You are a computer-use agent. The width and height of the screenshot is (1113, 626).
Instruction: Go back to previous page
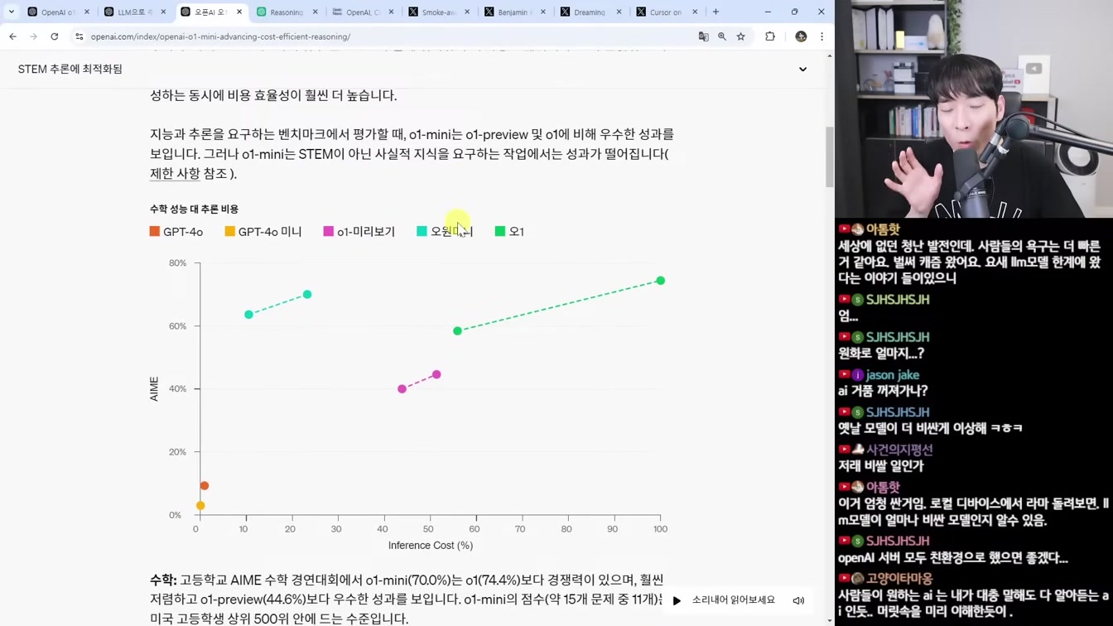click(x=12, y=36)
